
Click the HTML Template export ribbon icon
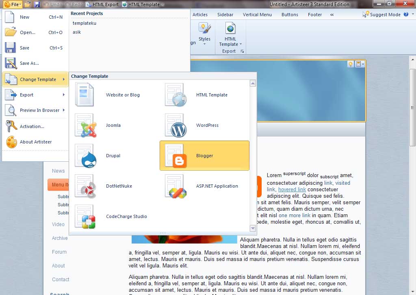click(230, 28)
